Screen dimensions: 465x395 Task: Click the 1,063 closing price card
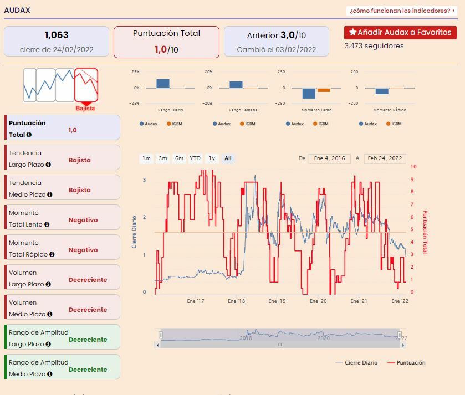[57, 42]
